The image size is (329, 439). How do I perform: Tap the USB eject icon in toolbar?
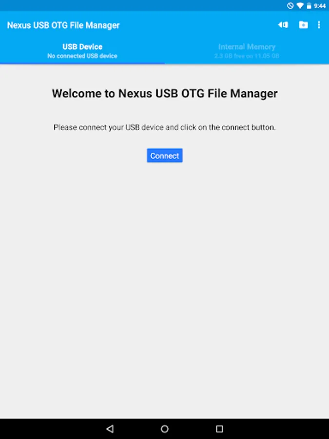[283, 25]
